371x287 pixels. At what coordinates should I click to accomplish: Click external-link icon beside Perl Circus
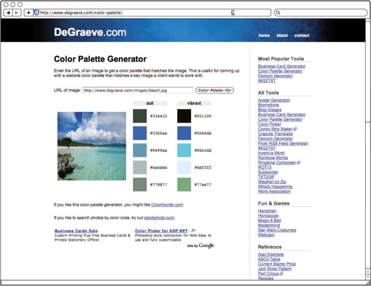281,274
